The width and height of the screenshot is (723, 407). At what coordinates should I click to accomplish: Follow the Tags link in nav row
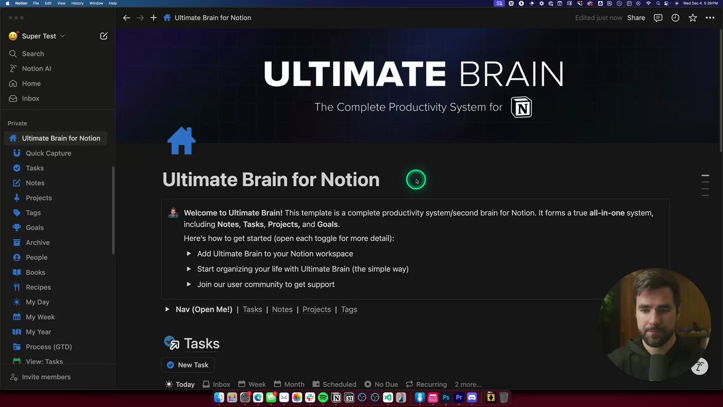[x=349, y=309]
